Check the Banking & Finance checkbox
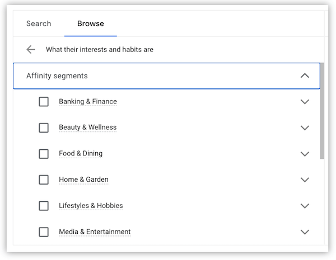The width and height of the screenshot is (336, 260). coord(44,102)
